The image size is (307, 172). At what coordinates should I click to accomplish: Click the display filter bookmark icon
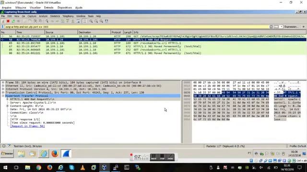pos(2,27)
